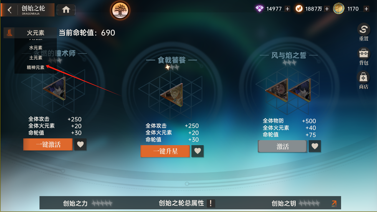
Task: Open 创始之轮总属性 info exclamation
Action: tap(211, 203)
